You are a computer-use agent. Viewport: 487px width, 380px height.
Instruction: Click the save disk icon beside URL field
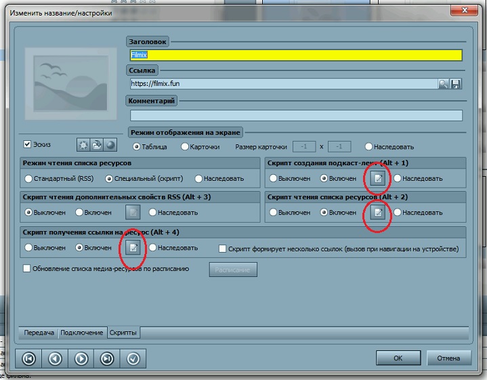[456, 84]
